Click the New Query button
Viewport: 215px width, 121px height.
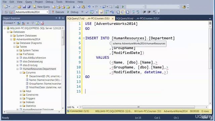pos(42,7)
